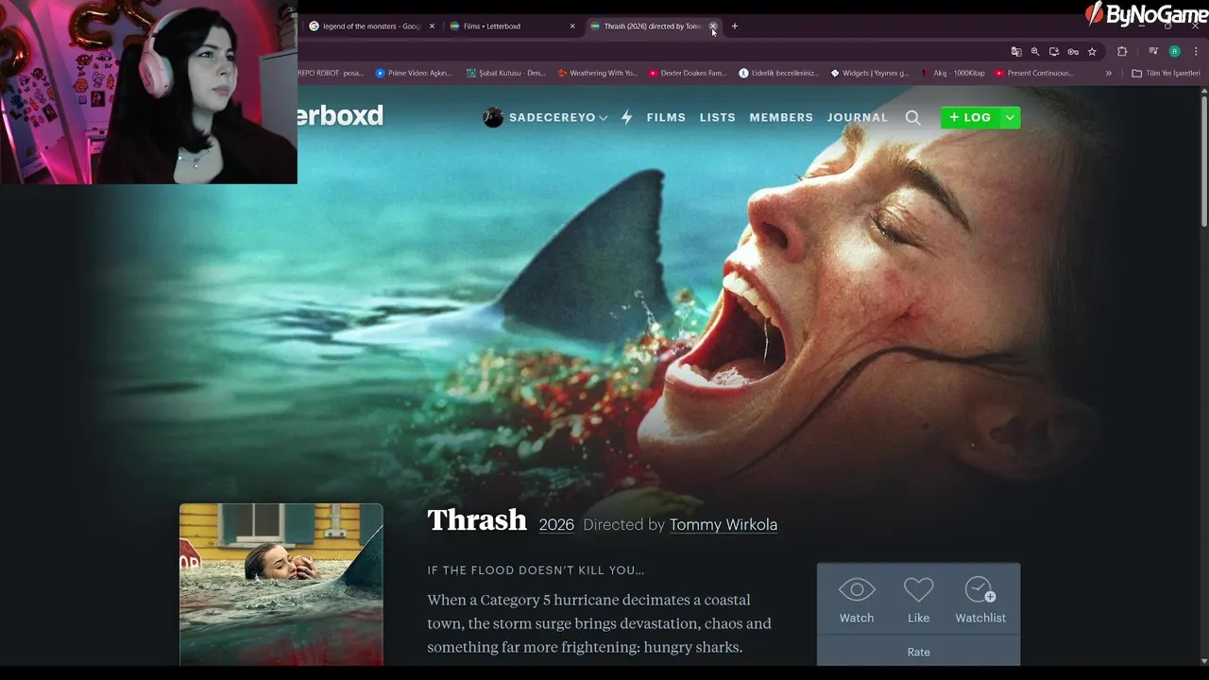Open the saved passwords key icon
1209x680 pixels.
[x=1073, y=52]
